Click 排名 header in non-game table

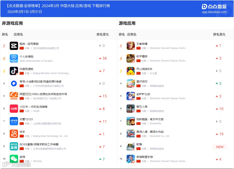[5, 34]
